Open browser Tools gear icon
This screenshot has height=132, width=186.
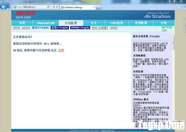(183, 7)
